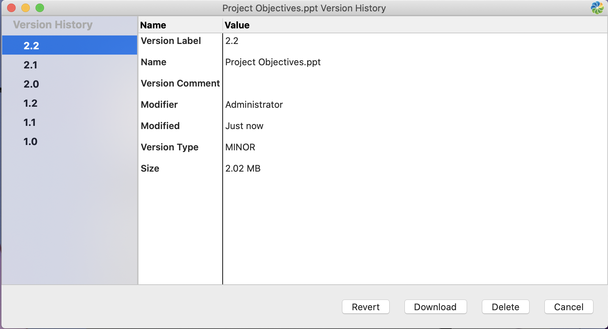Pick version 1.2 in the sidebar

(x=31, y=103)
